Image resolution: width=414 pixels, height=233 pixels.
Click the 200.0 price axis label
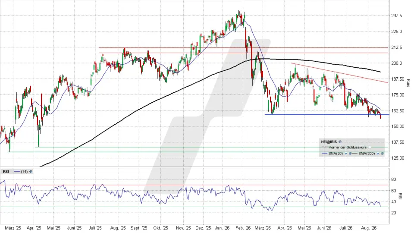(397, 63)
